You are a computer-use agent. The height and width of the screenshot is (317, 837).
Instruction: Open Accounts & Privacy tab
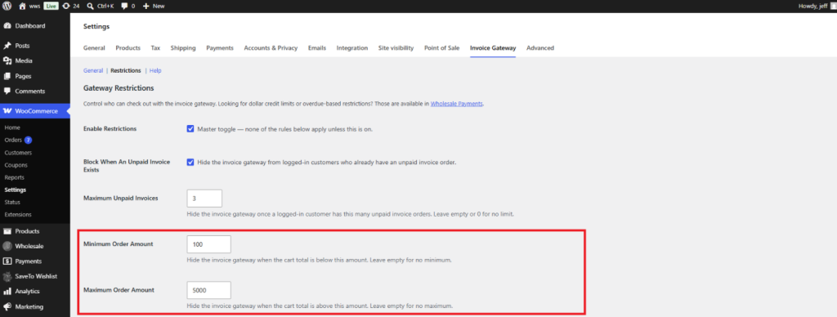[x=271, y=48]
